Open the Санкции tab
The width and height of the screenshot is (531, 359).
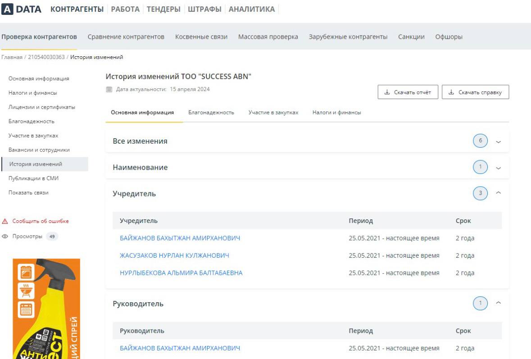[411, 36]
